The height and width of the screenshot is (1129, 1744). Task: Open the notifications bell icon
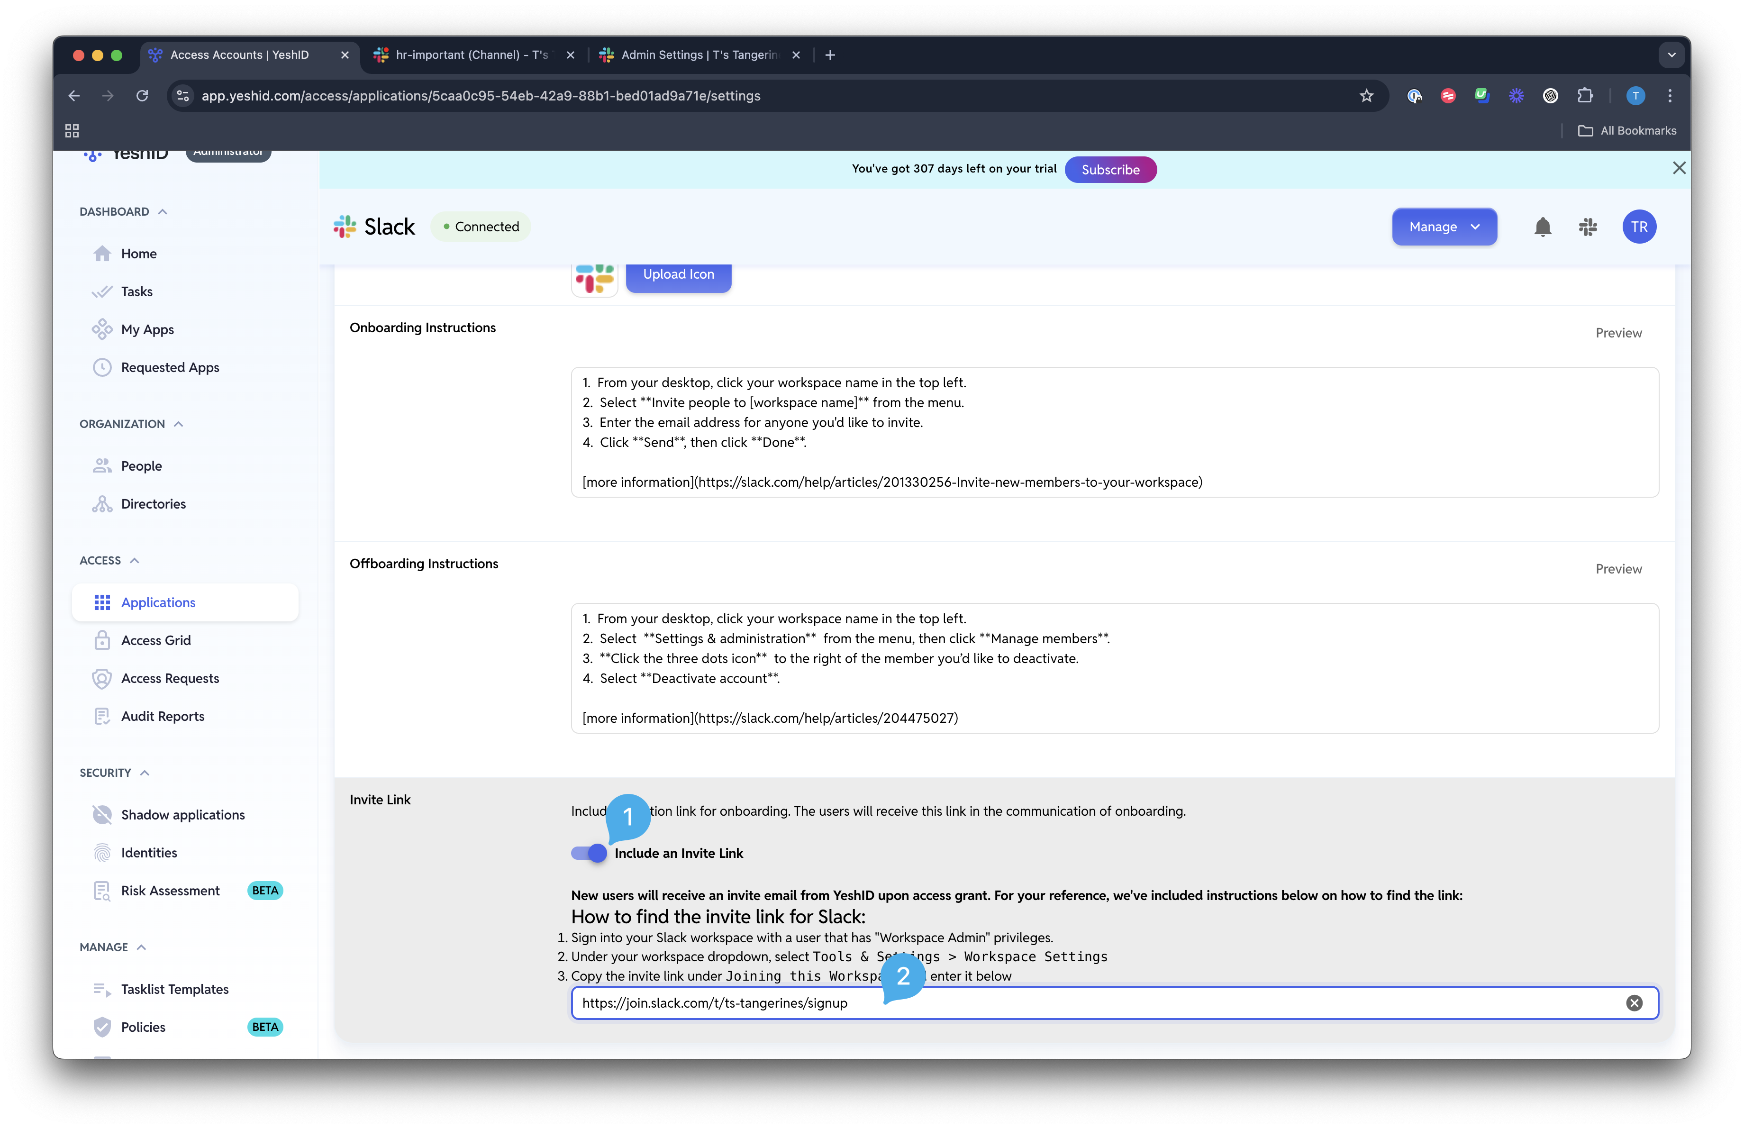[1543, 227]
